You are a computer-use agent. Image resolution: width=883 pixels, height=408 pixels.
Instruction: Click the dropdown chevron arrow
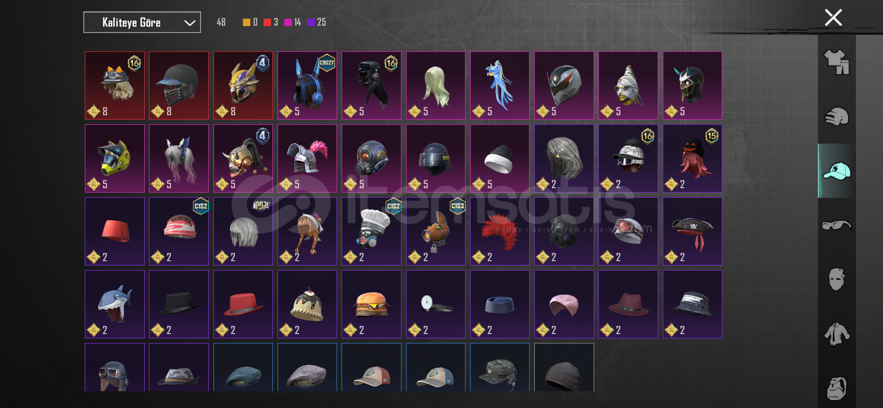pos(190,23)
